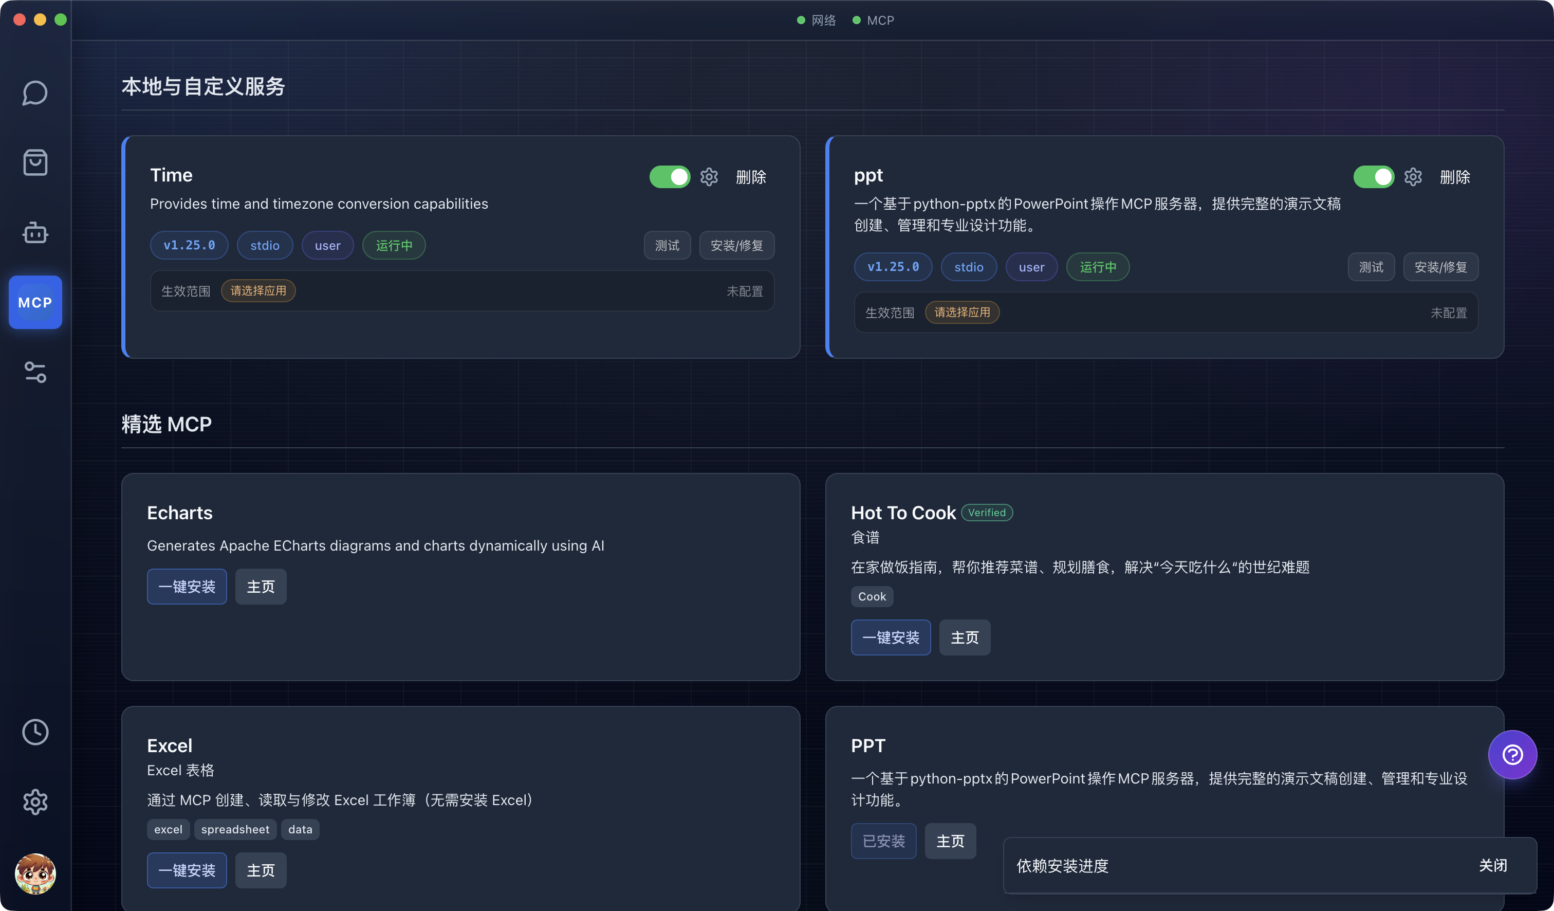Click the v1.25.0 badge on Time card

point(189,245)
